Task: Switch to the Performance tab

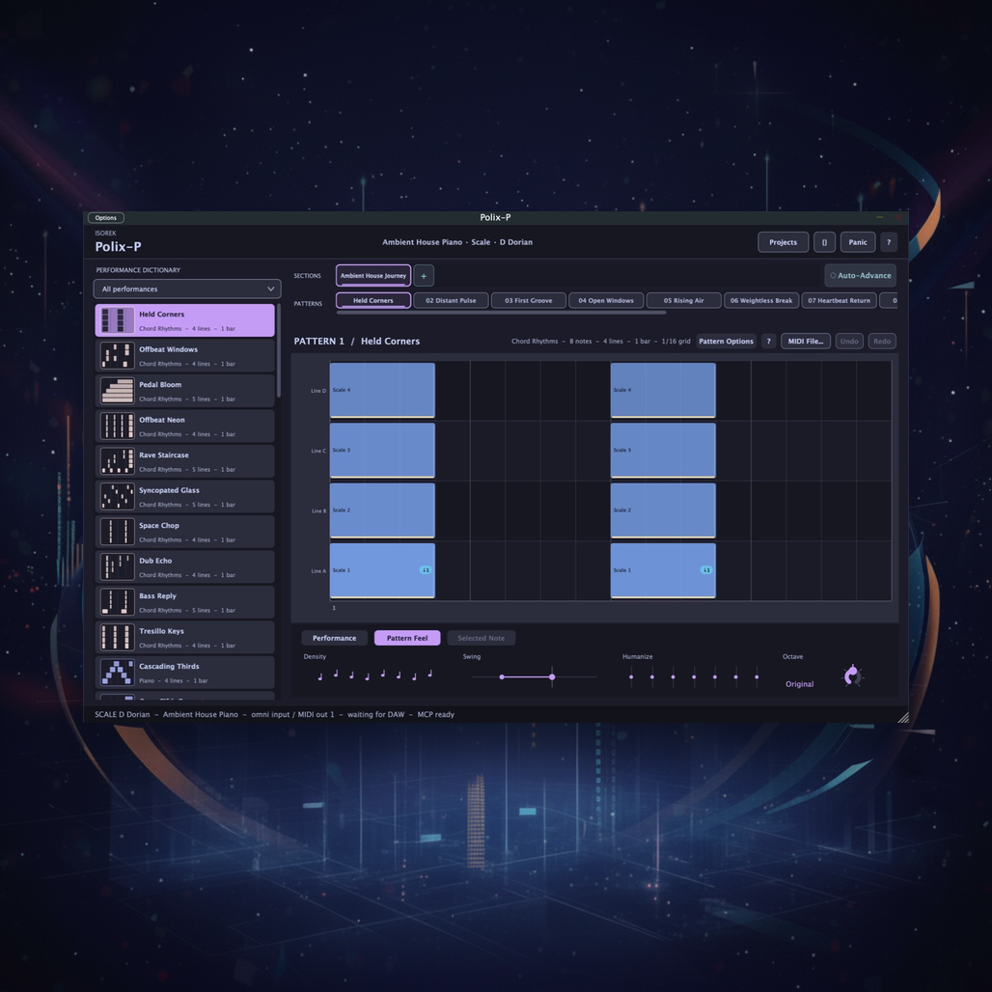Action: coord(334,638)
